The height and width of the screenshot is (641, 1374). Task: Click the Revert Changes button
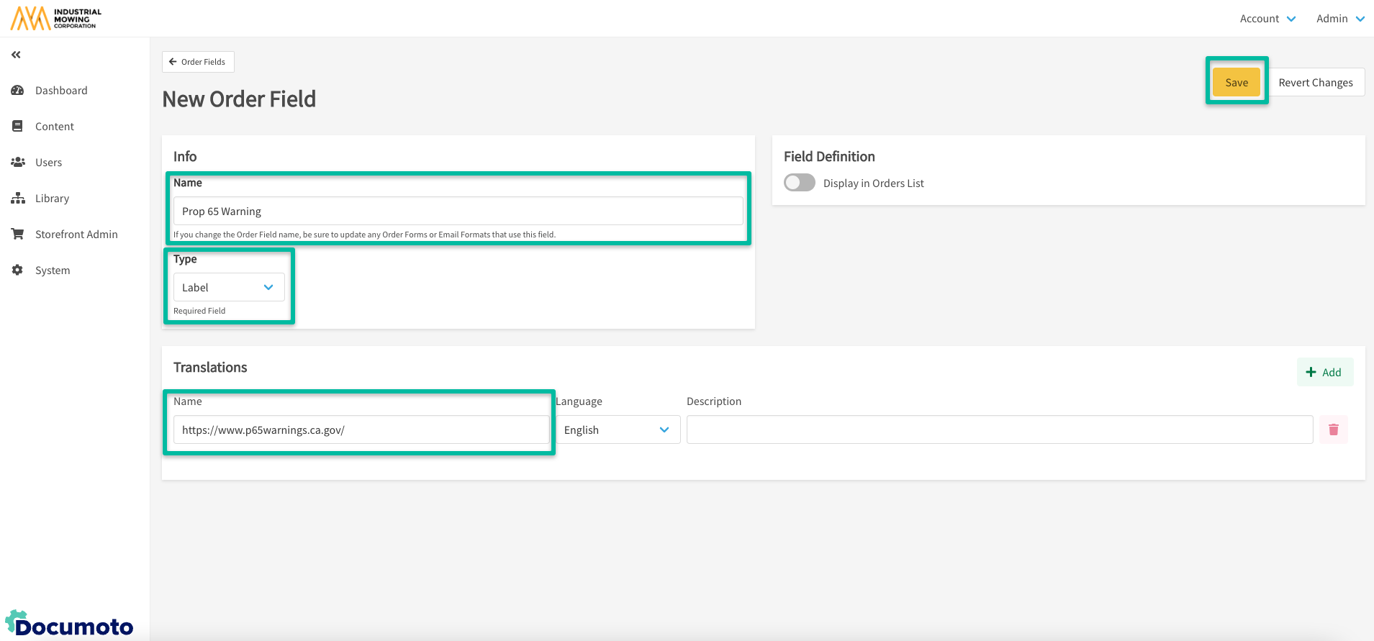click(1315, 83)
